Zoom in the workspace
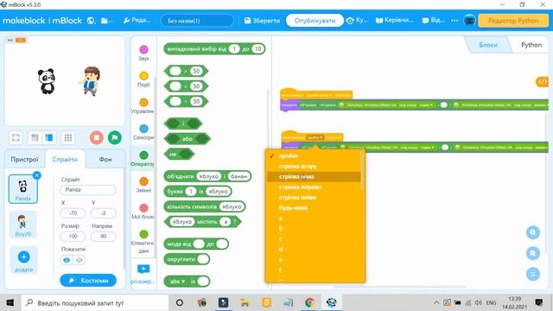 point(532,232)
